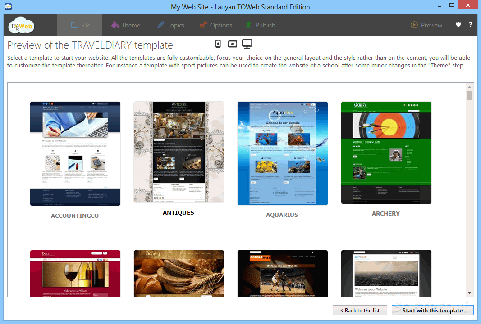Close the TOWeb window

coord(468,5)
